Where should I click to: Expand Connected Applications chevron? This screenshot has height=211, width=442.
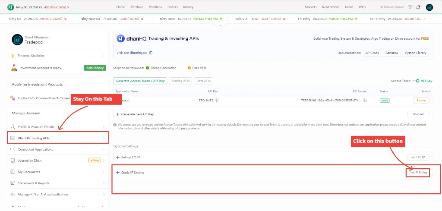coord(104,149)
